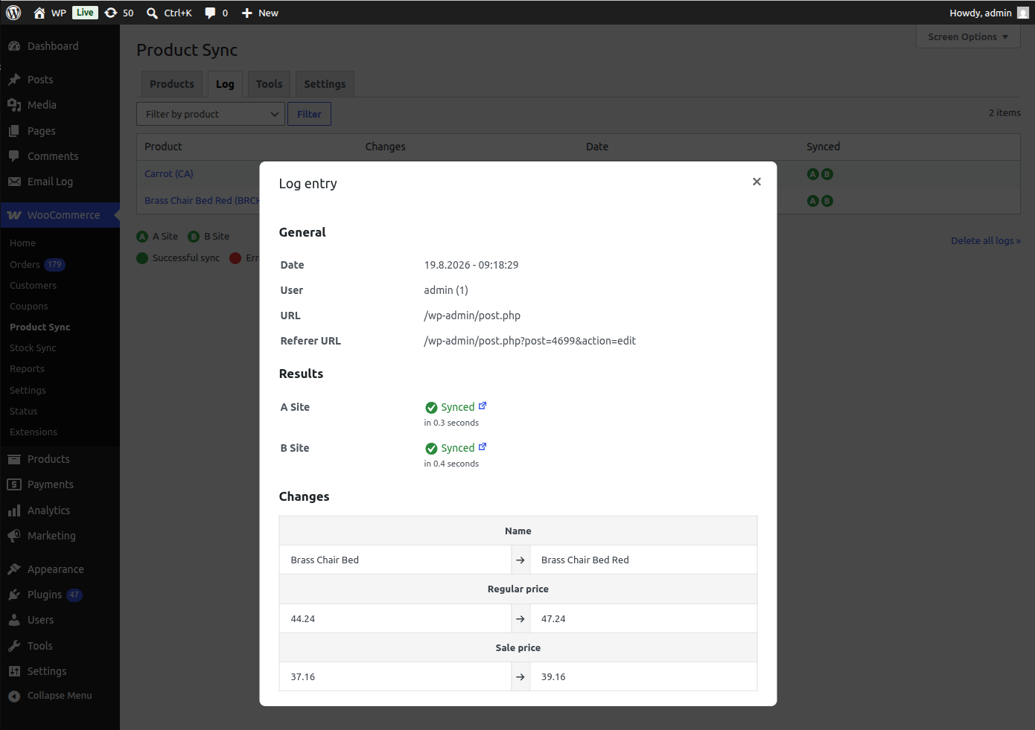
Task: Open Analytics in the sidebar
Action: tap(60, 510)
